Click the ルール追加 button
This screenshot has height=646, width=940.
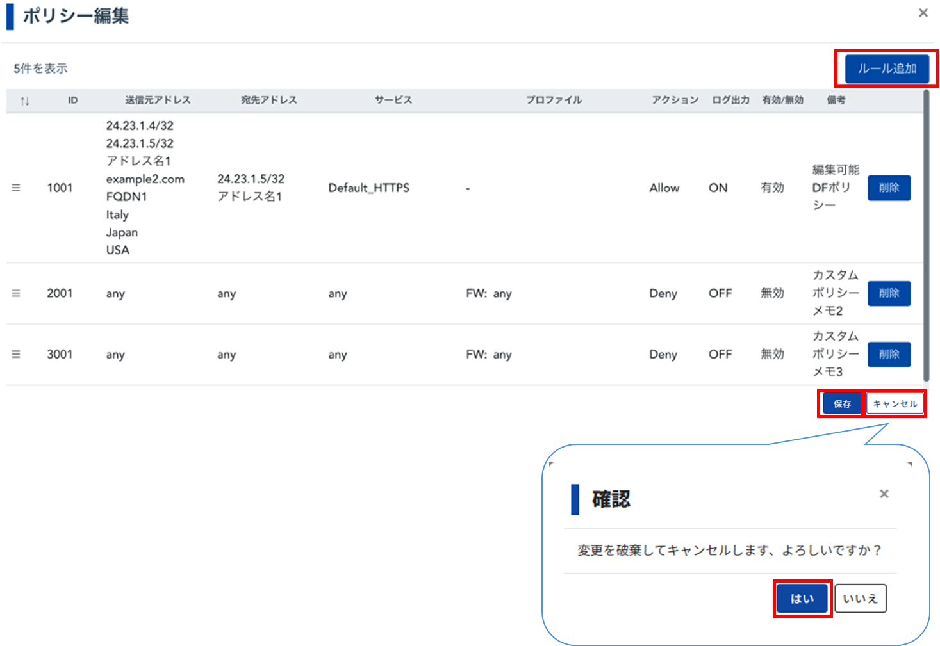coord(887,69)
